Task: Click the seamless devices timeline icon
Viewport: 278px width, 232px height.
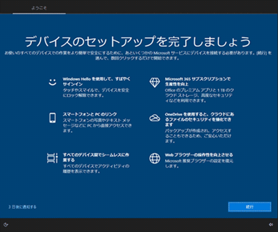Action: pyautogui.click(x=52, y=158)
